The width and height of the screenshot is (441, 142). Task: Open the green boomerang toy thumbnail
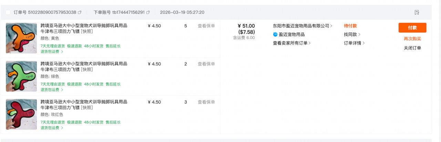[x=21, y=76]
